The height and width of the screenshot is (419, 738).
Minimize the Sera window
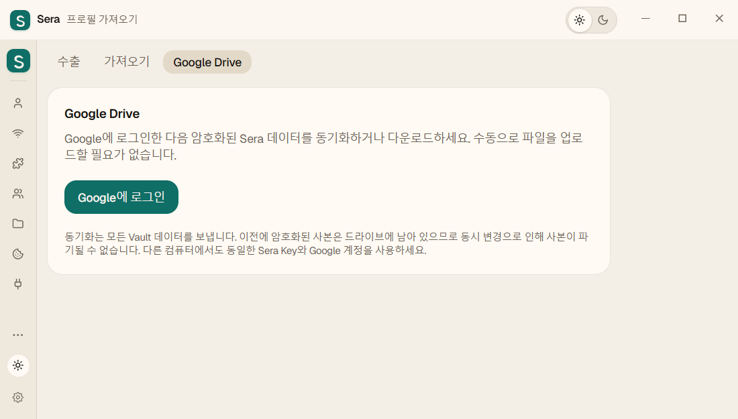tap(645, 18)
